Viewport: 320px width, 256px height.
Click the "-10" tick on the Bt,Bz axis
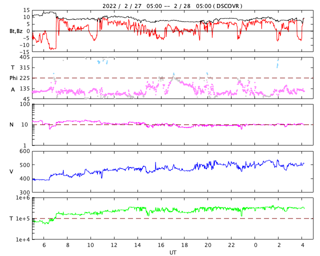pos(24,45)
